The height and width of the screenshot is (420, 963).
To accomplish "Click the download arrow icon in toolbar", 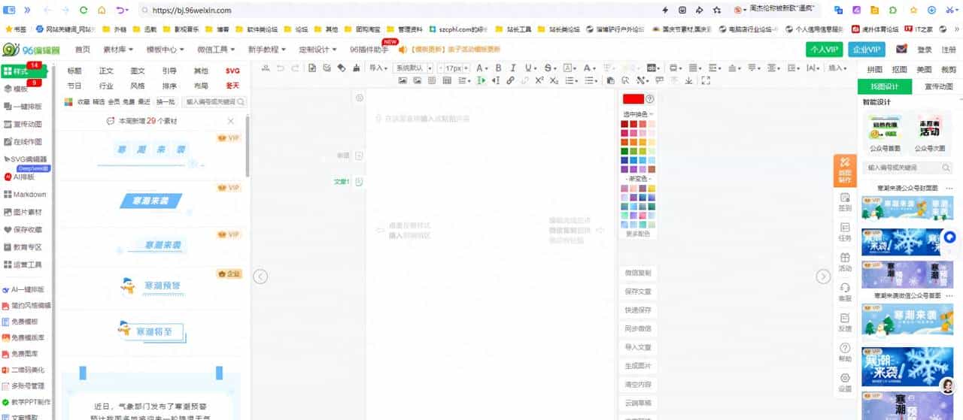I will (688, 80).
